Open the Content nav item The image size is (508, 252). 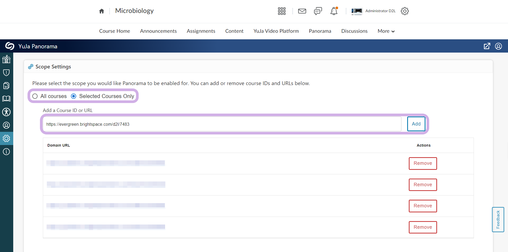coord(234,31)
